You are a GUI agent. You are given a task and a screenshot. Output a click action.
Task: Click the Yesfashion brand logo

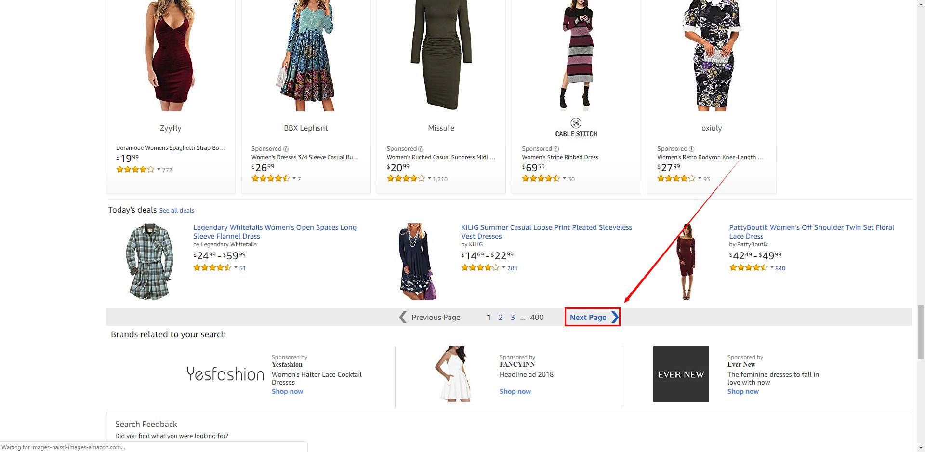click(225, 374)
